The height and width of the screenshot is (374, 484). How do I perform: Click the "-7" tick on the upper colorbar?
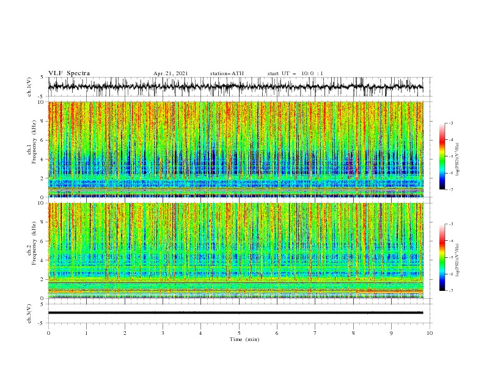451,189
